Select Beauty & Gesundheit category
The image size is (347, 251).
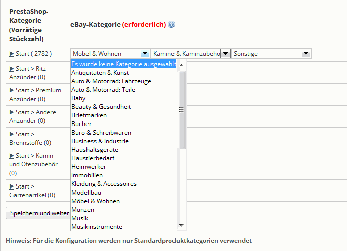coord(124,107)
